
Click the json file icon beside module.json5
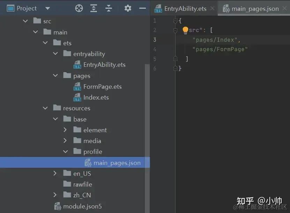coord(58,206)
